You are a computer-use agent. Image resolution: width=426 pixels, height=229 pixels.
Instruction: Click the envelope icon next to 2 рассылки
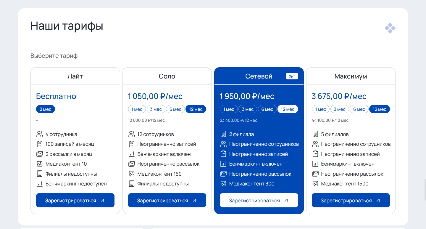pyautogui.click(x=40, y=154)
